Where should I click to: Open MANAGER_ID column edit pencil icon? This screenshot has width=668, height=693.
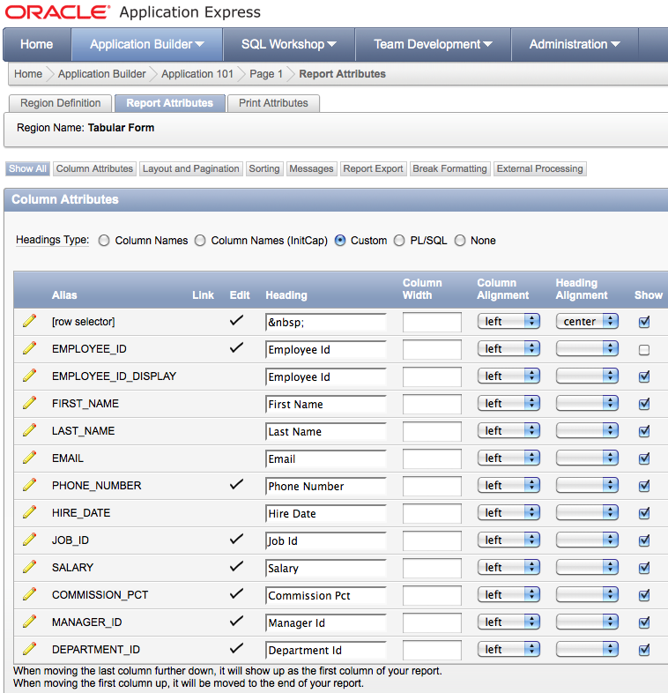pos(29,622)
